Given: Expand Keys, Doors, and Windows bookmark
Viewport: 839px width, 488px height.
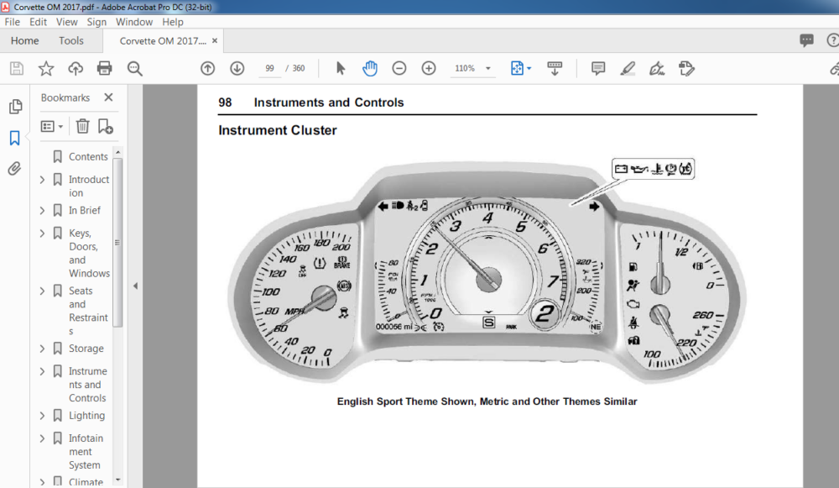Looking at the screenshot, I should pos(42,234).
